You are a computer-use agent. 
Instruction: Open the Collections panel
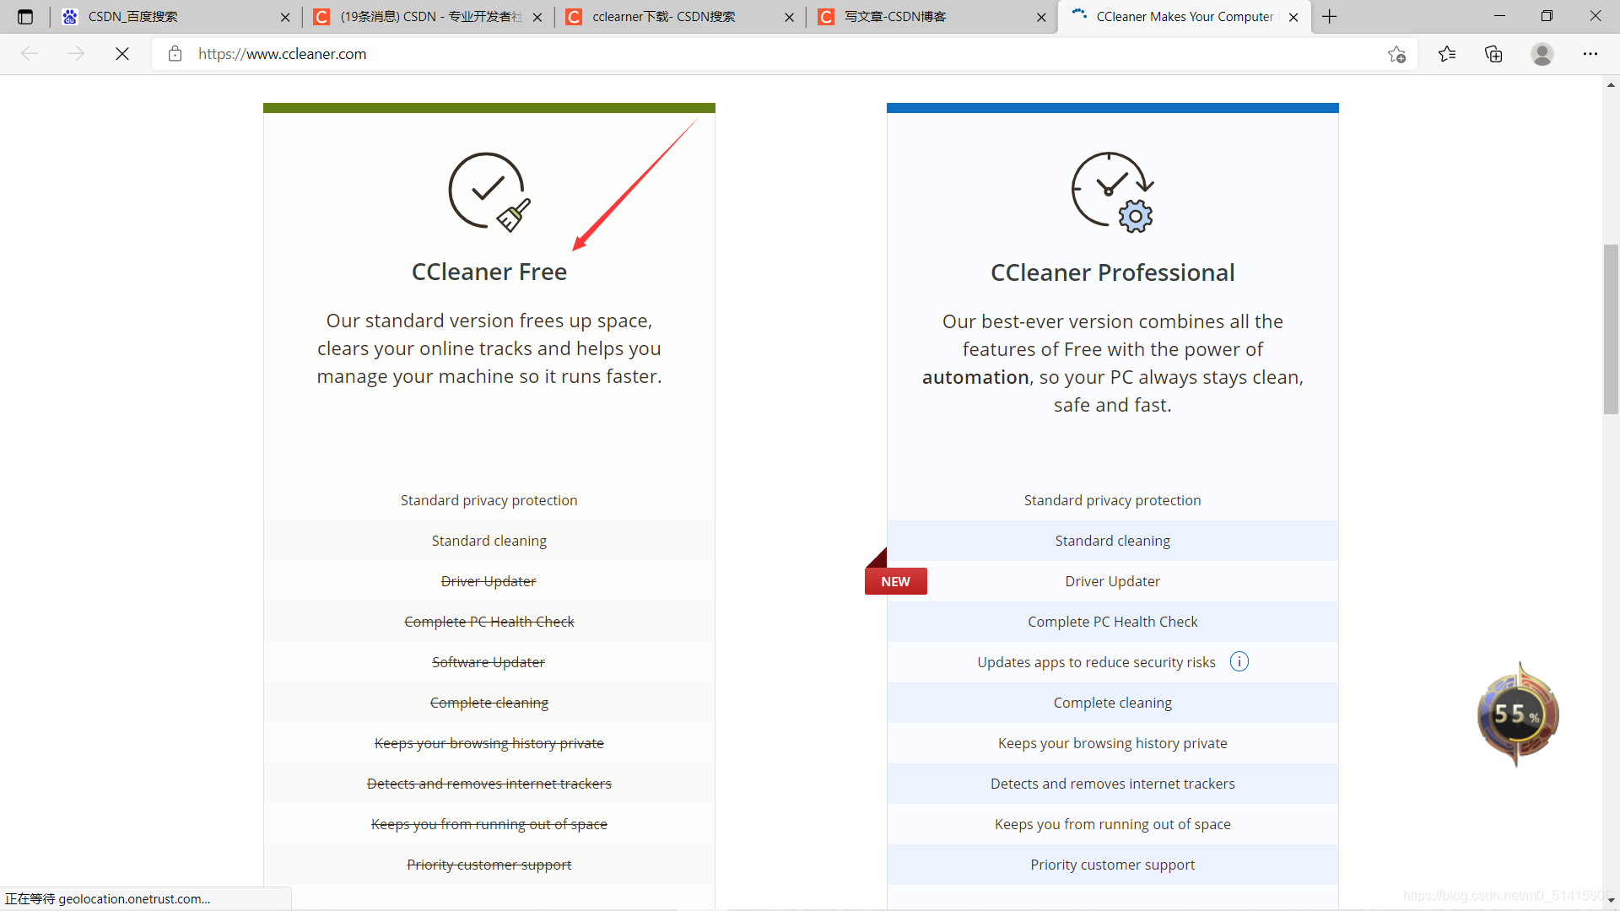click(x=1493, y=54)
